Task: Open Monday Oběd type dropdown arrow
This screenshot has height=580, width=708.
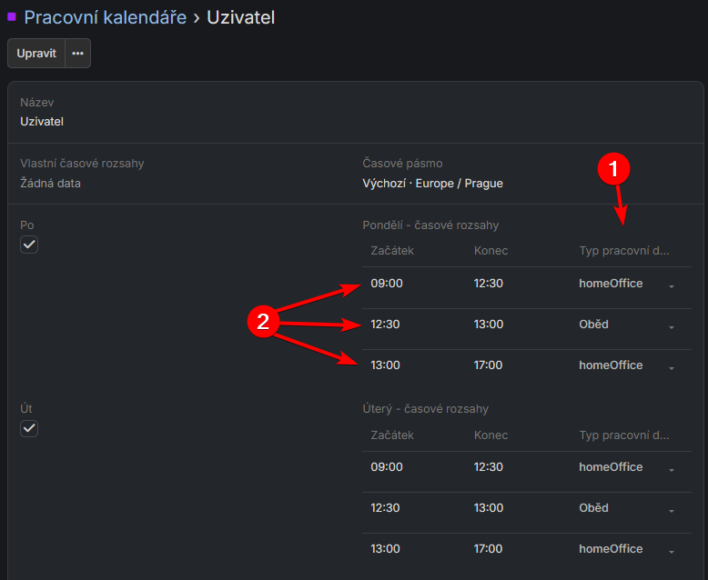Action: tap(671, 326)
